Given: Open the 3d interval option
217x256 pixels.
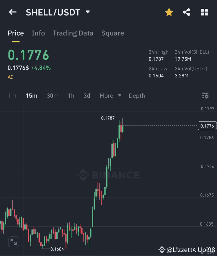Looking at the screenshot, I should click(x=87, y=96).
